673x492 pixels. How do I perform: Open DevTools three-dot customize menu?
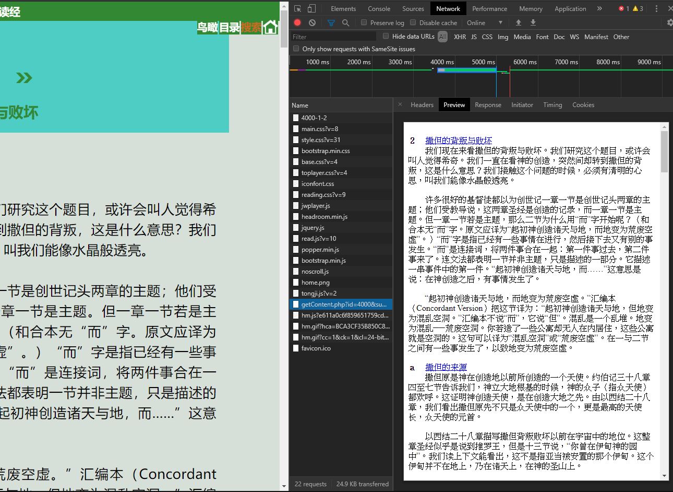click(656, 9)
